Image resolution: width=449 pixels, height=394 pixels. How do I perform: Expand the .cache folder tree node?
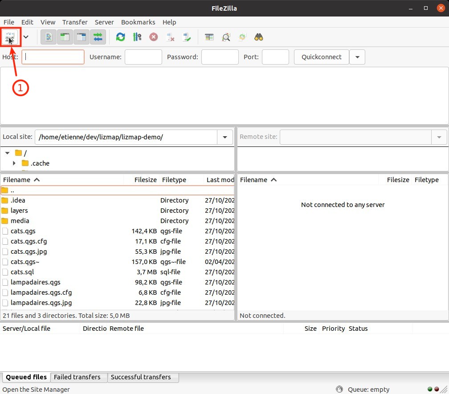[x=14, y=163]
